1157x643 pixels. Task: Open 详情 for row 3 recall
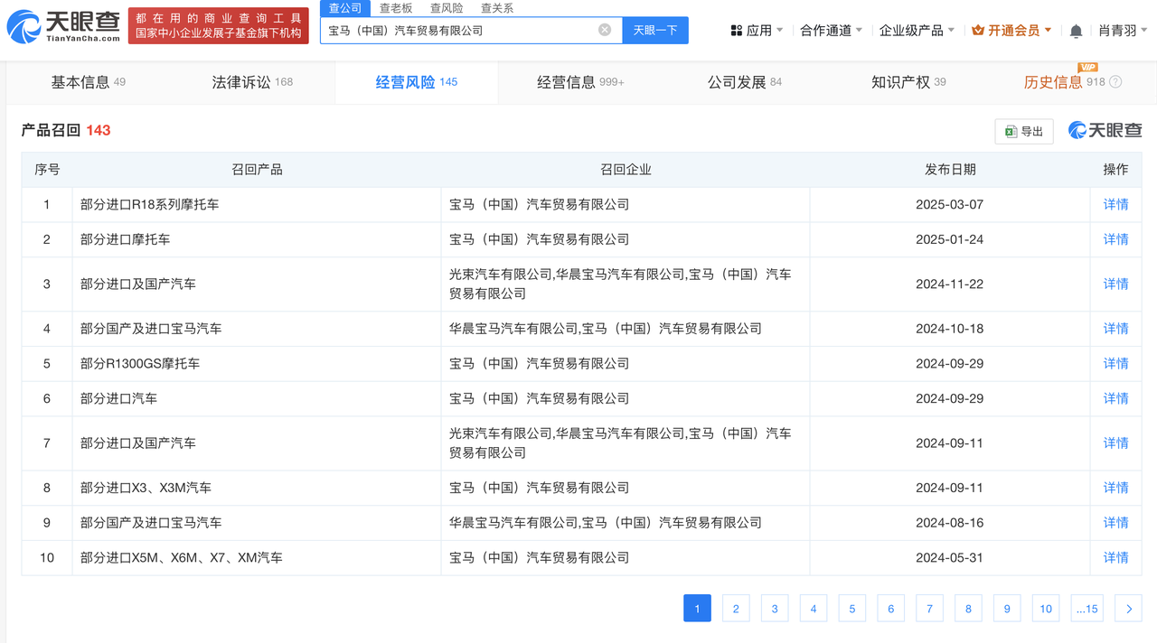pos(1115,284)
